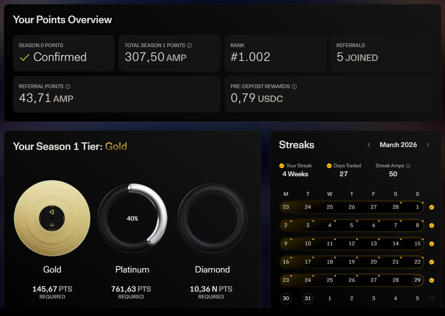Select day 8 in the Streaks calendar

pos(417,225)
